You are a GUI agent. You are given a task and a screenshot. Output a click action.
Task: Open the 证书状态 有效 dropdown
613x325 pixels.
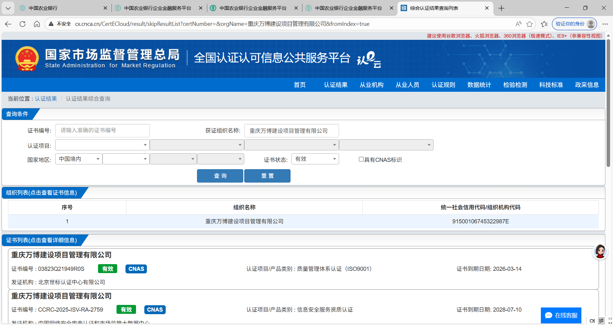(x=315, y=159)
